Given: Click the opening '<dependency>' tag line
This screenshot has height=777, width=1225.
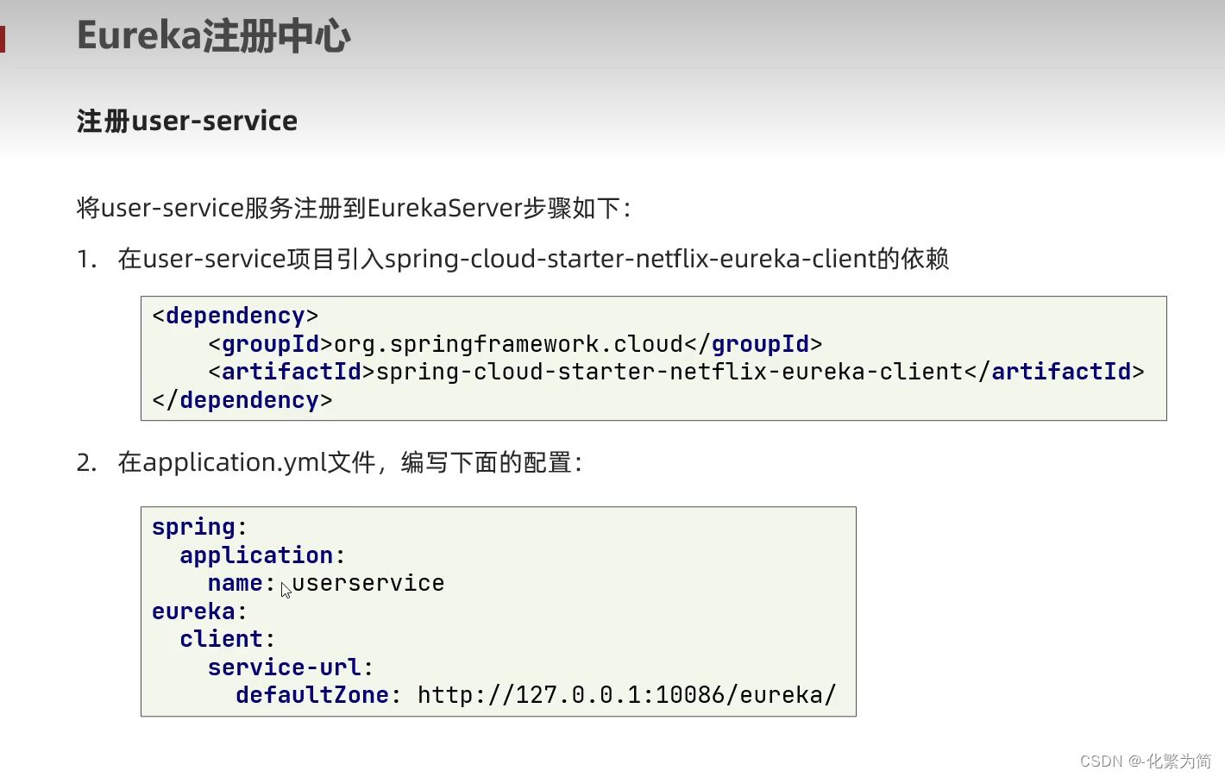Looking at the screenshot, I should coord(236,316).
